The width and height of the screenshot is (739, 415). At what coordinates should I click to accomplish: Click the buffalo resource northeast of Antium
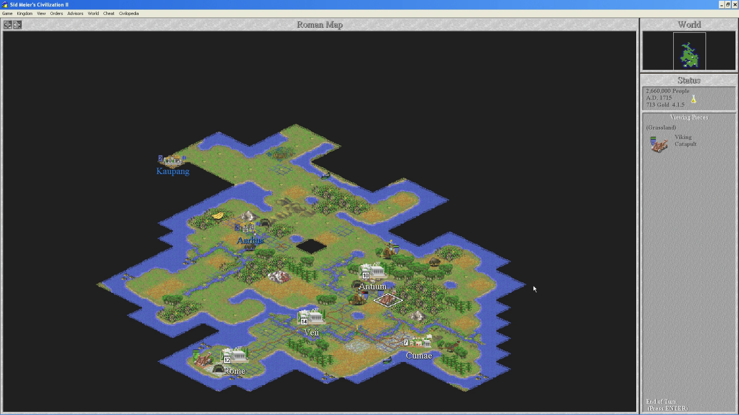click(434, 262)
